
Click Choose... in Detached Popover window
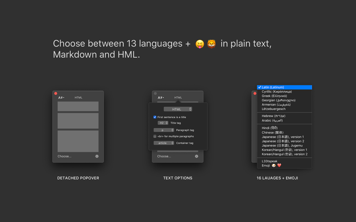(65, 156)
